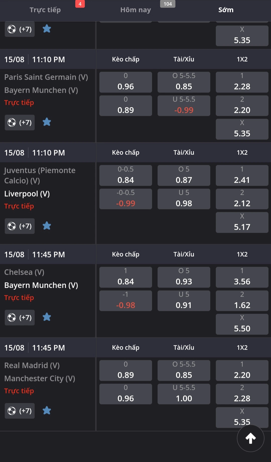Pick Under 5-5.5 at 1.00 for Real Madrid
The image size is (271, 462).
tap(184, 394)
